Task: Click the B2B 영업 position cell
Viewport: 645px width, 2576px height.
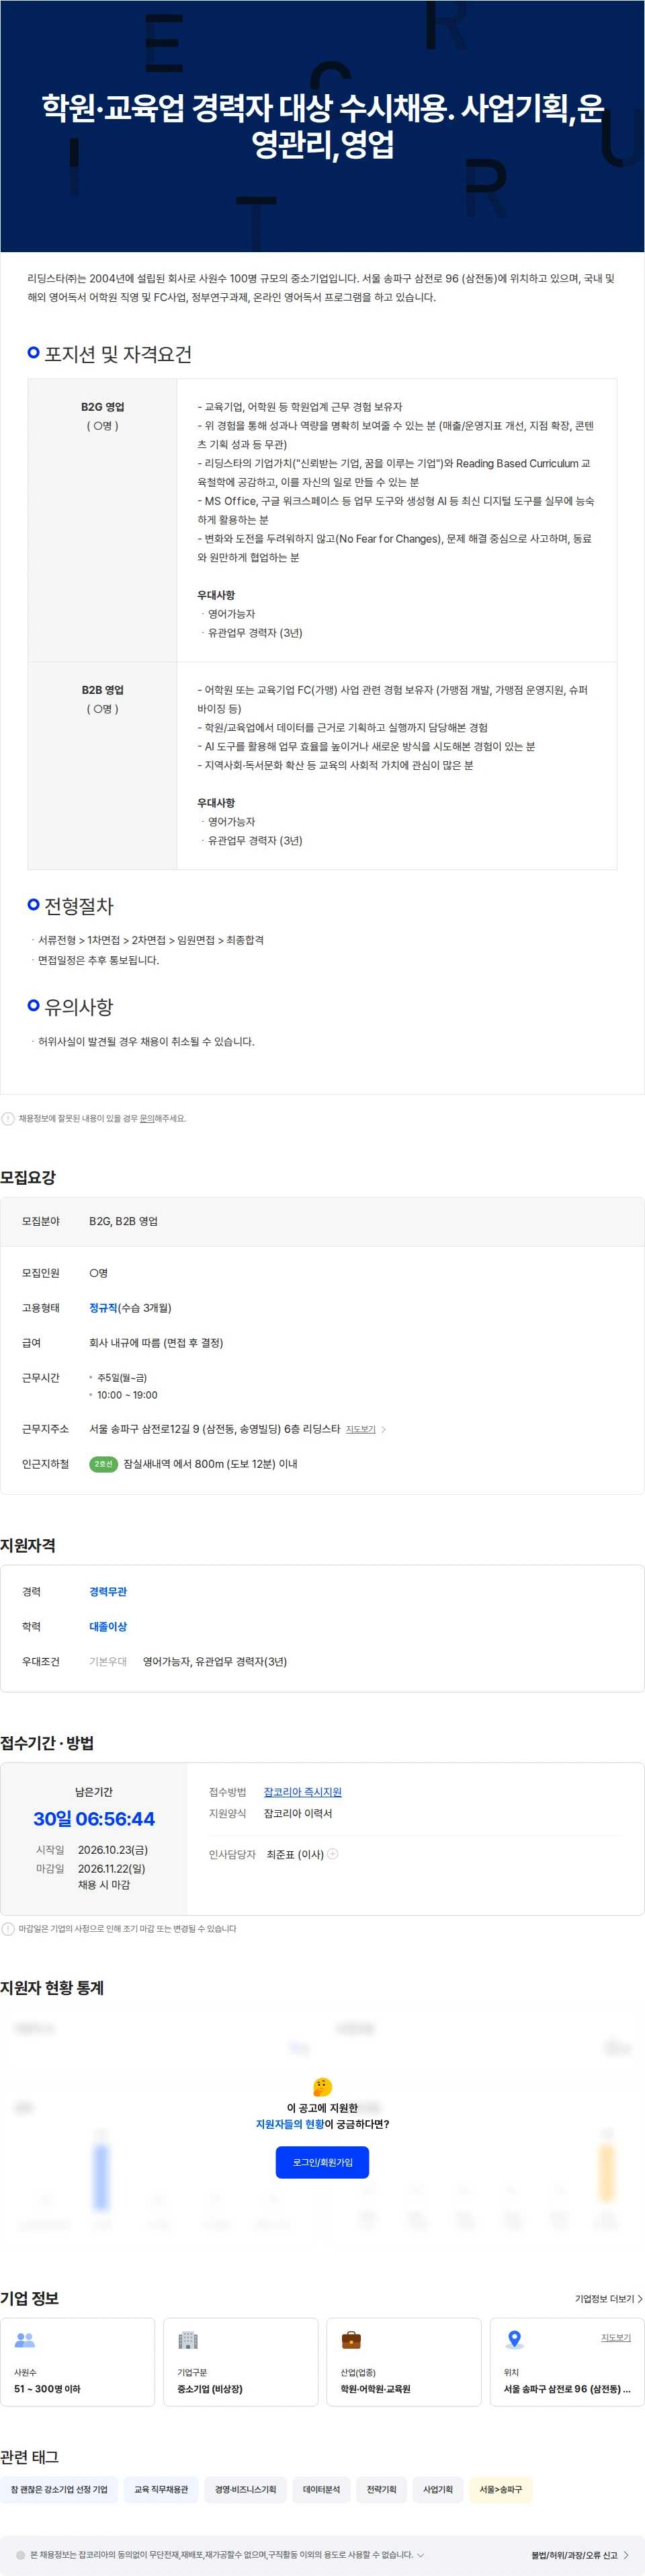Action: click(x=103, y=765)
